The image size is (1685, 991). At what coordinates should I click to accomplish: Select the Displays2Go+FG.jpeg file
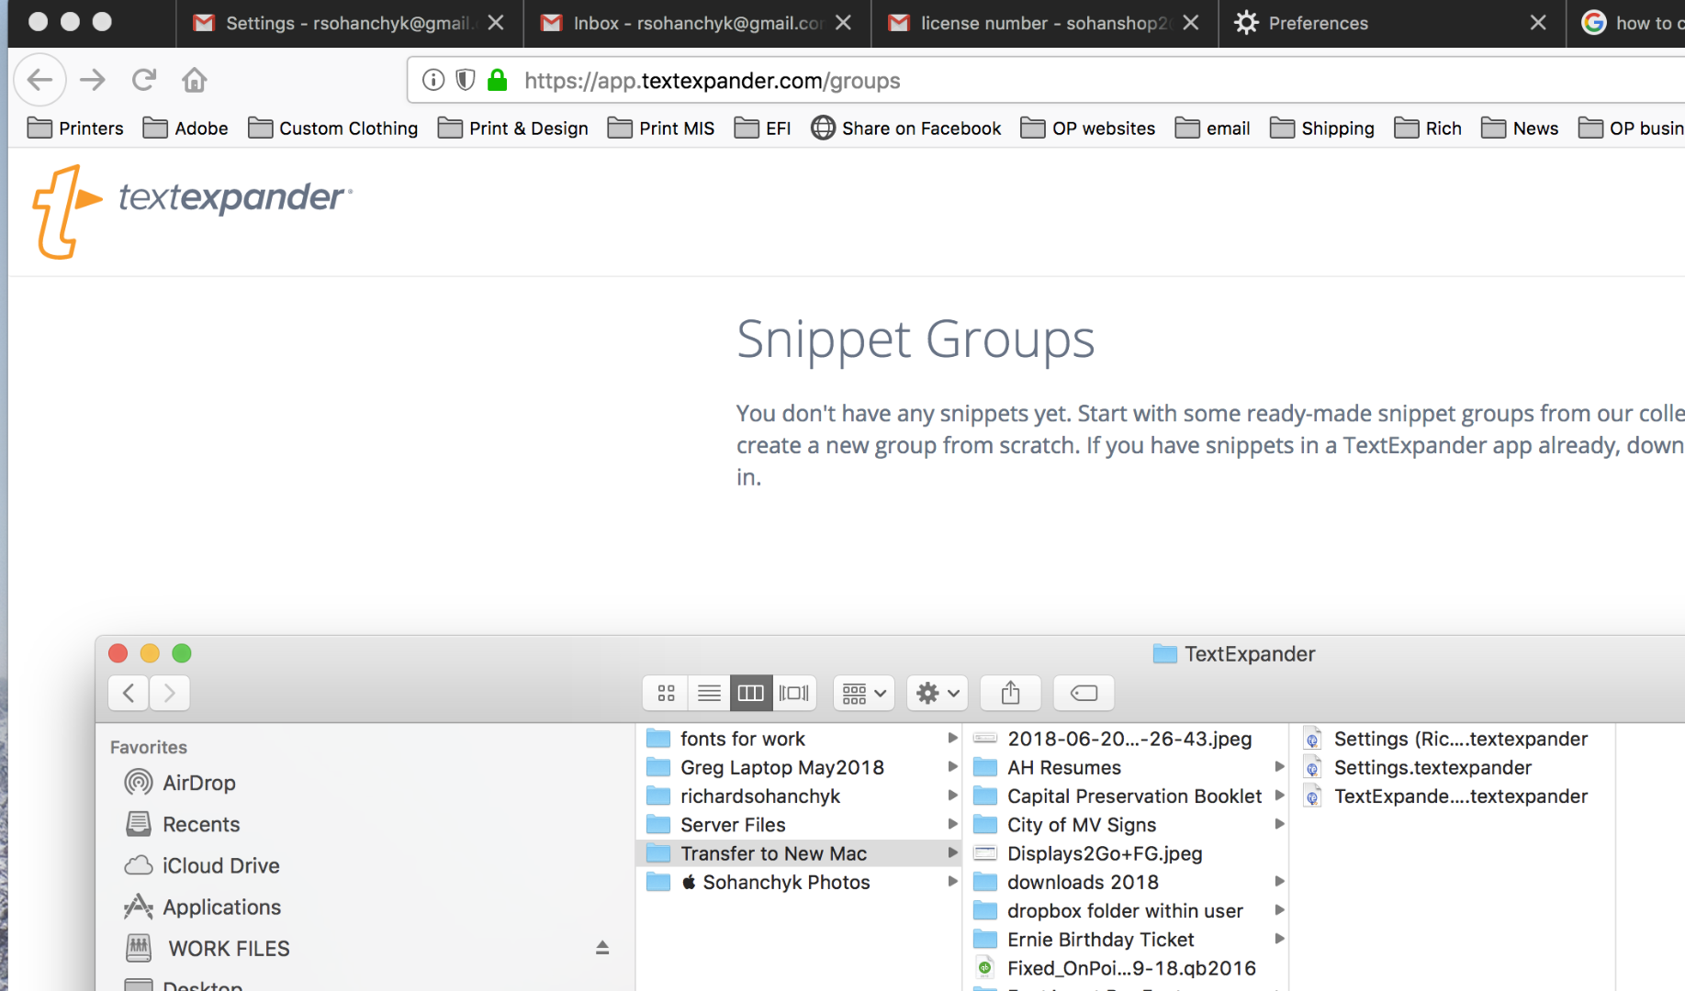pyautogui.click(x=1127, y=853)
